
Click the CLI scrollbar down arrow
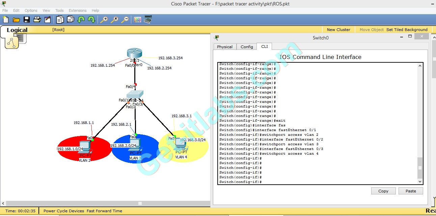pos(420,182)
